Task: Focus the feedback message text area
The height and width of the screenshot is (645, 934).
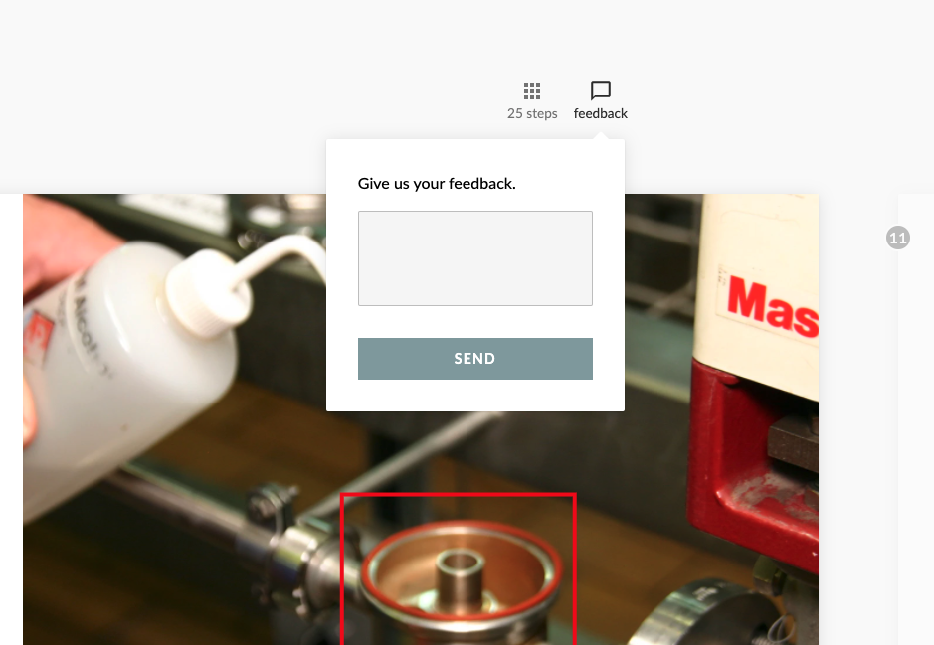Action: tap(475, 258)
